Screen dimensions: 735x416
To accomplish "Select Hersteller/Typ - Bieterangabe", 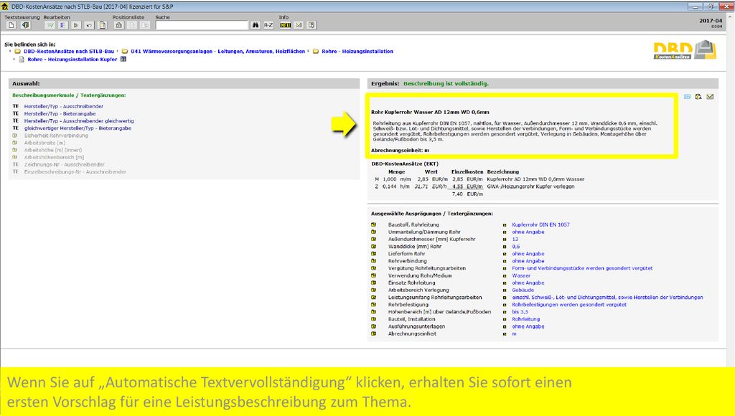I will coord(60,114).
